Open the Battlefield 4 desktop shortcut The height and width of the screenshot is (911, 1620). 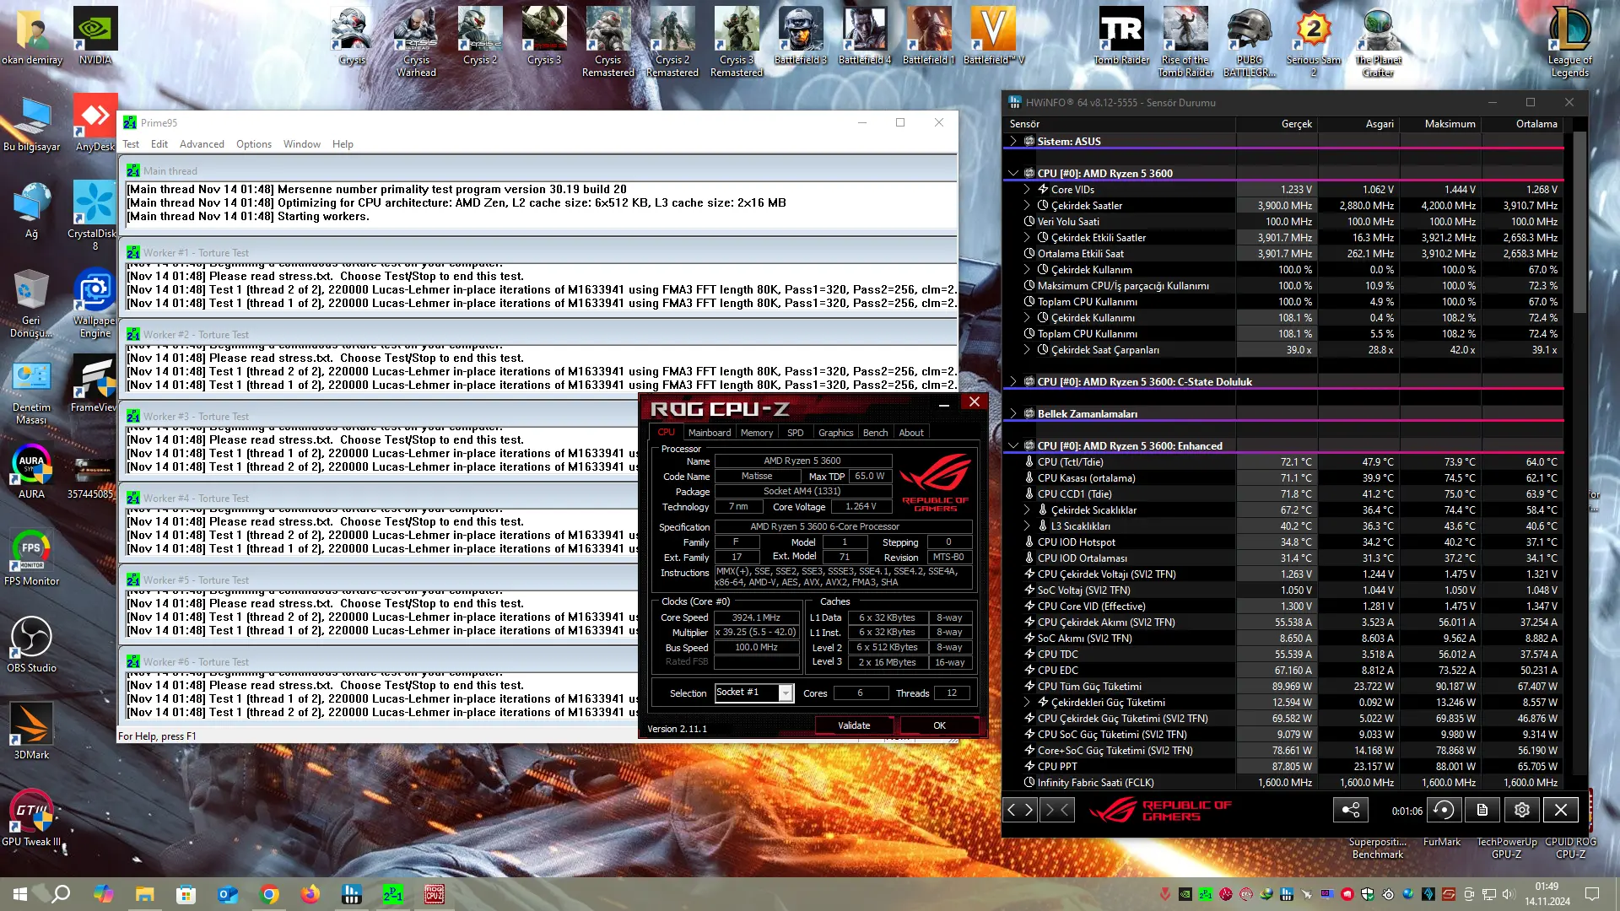pos(865,36)
